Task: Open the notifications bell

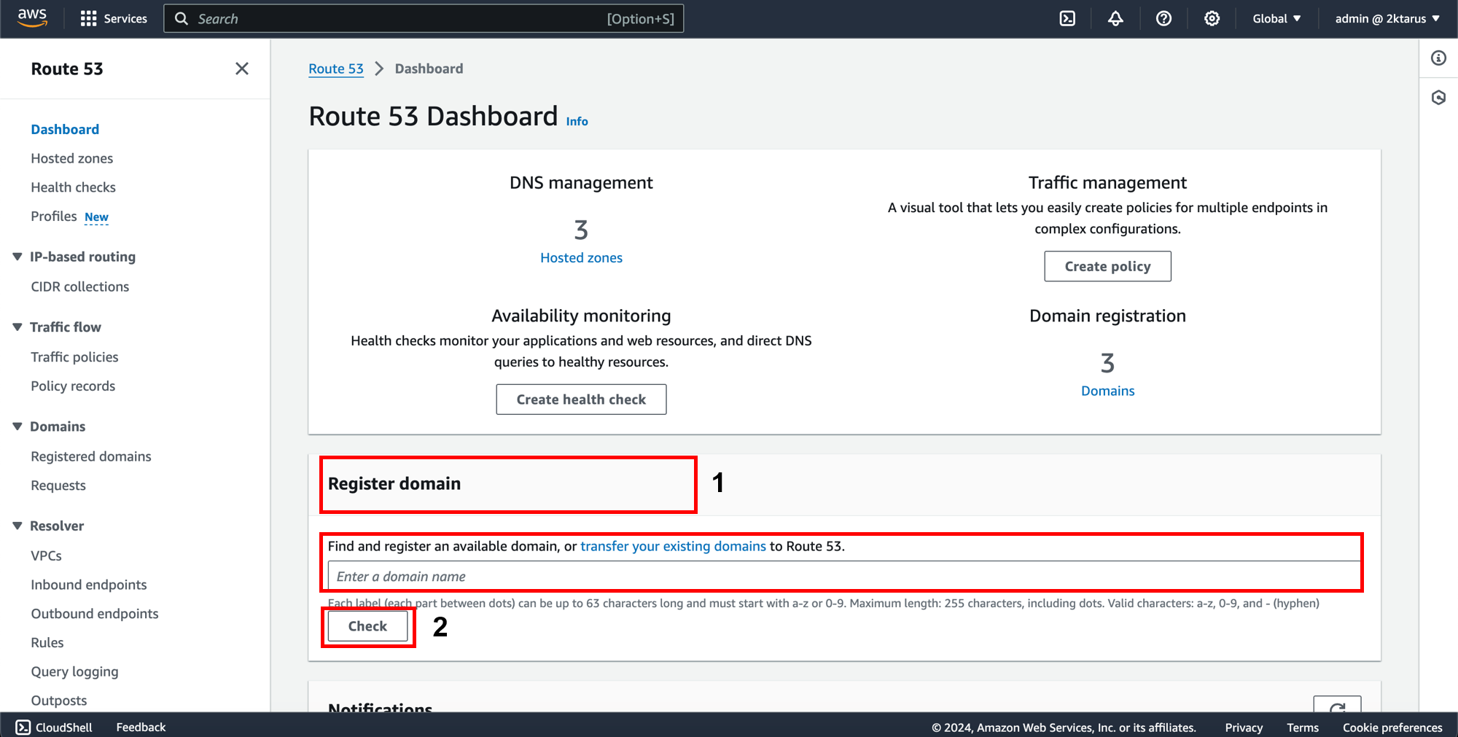Action: 1115,18
